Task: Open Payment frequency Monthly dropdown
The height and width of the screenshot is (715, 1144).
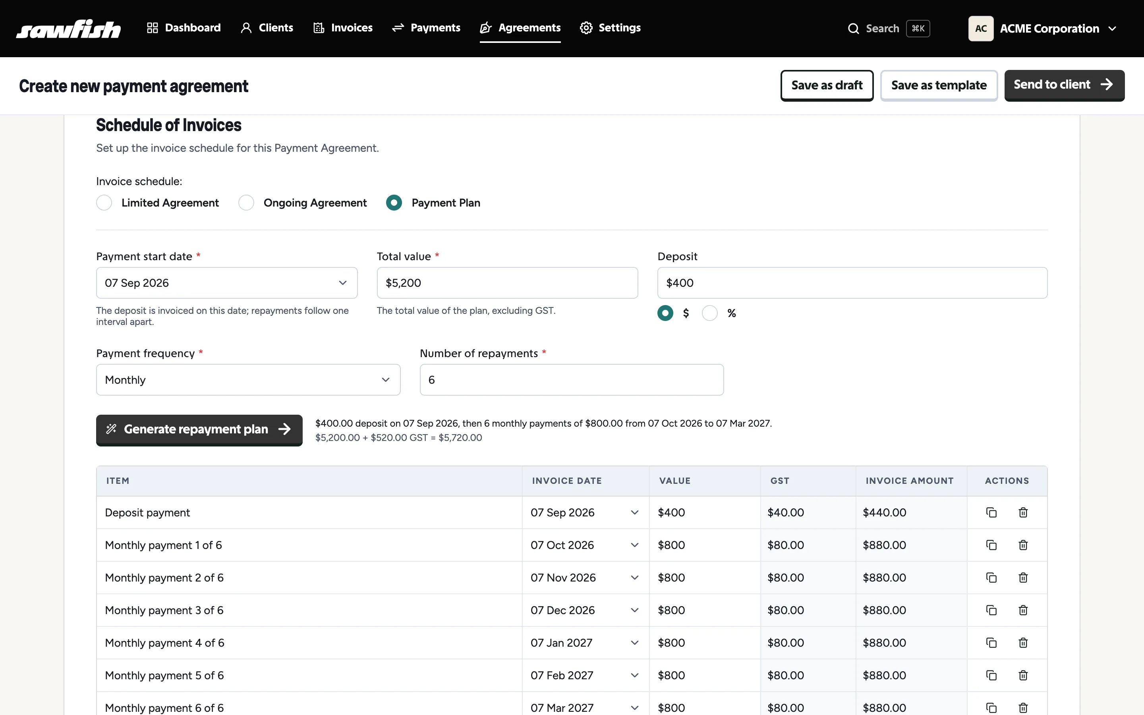Action: coord(248,380)
